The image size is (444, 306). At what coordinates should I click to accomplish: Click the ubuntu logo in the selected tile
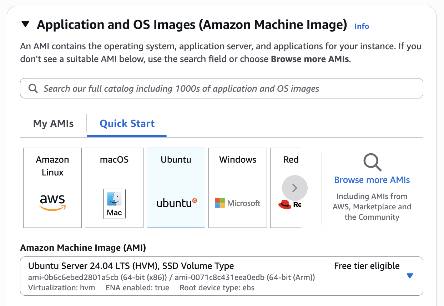pos(176,203)
